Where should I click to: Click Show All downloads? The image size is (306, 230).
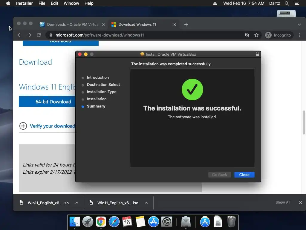coord(283,202)
